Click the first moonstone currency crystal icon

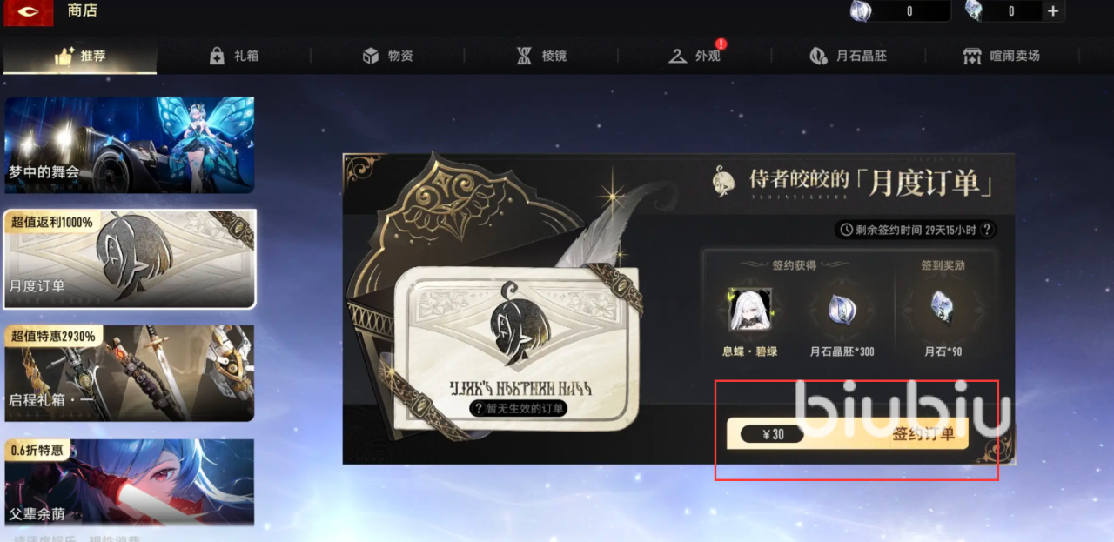click(x=862, y=10)
